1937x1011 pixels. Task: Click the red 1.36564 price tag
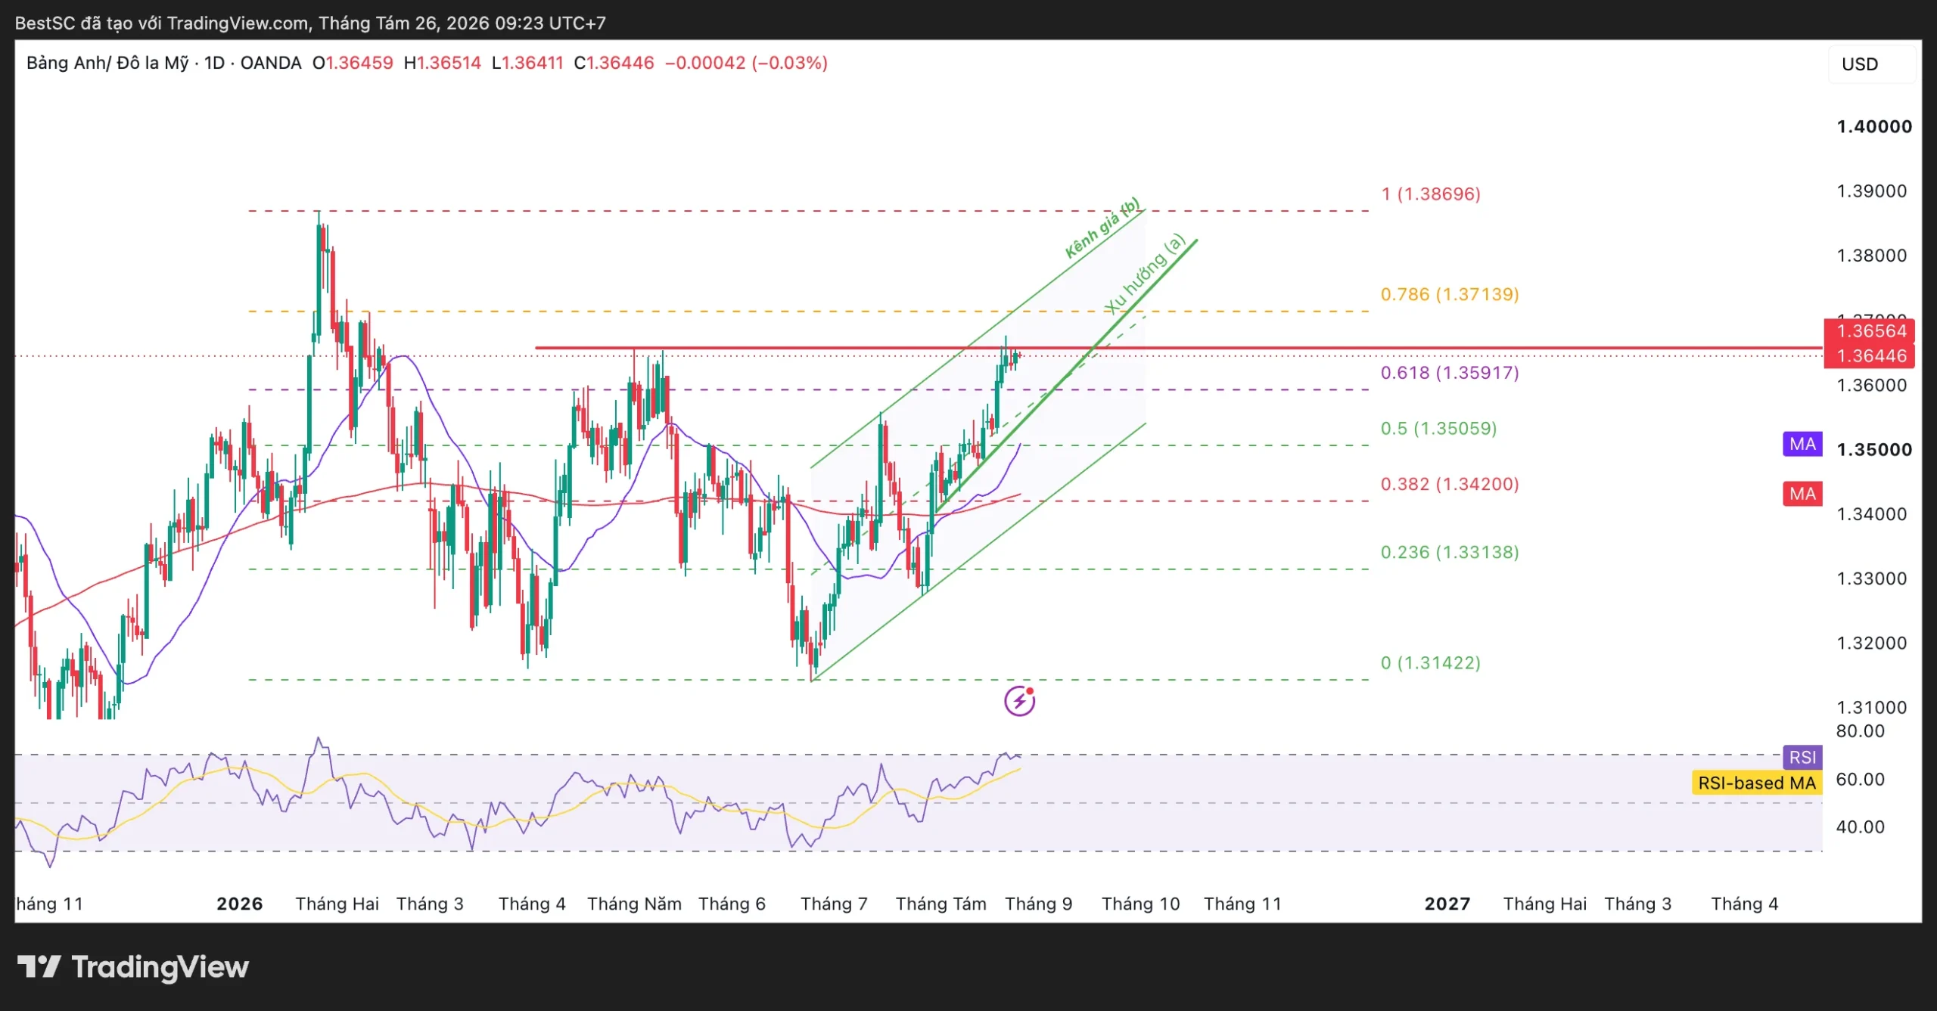1869,331
